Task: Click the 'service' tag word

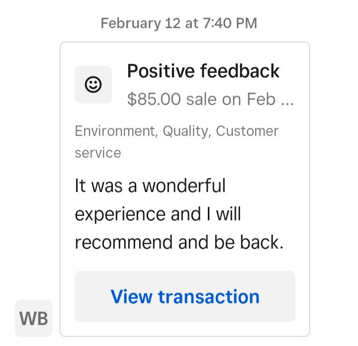Action: pos(98,153)
